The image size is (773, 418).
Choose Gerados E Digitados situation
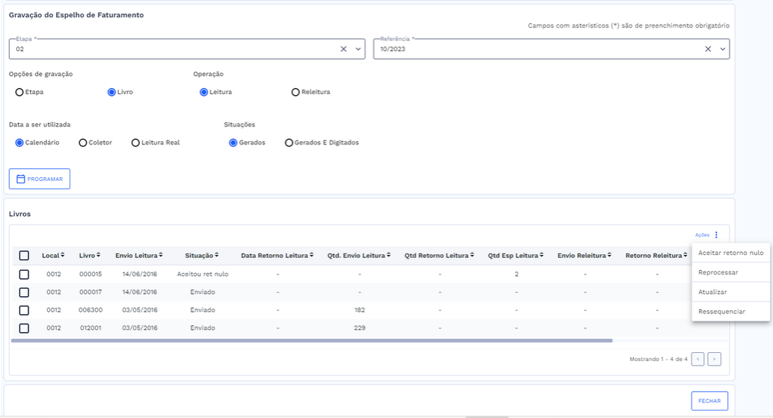tap(289, 143)
